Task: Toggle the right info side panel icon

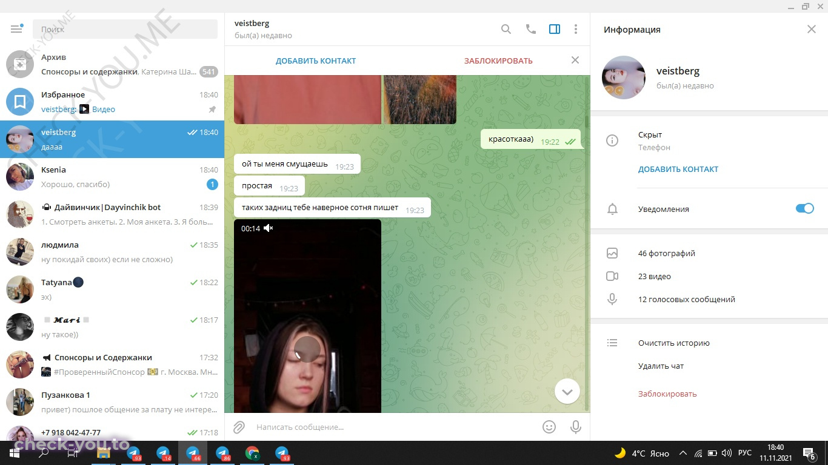Action: point(555,29)
